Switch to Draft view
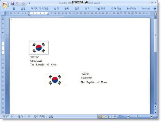The image size is (161, 122). (115, 116)
